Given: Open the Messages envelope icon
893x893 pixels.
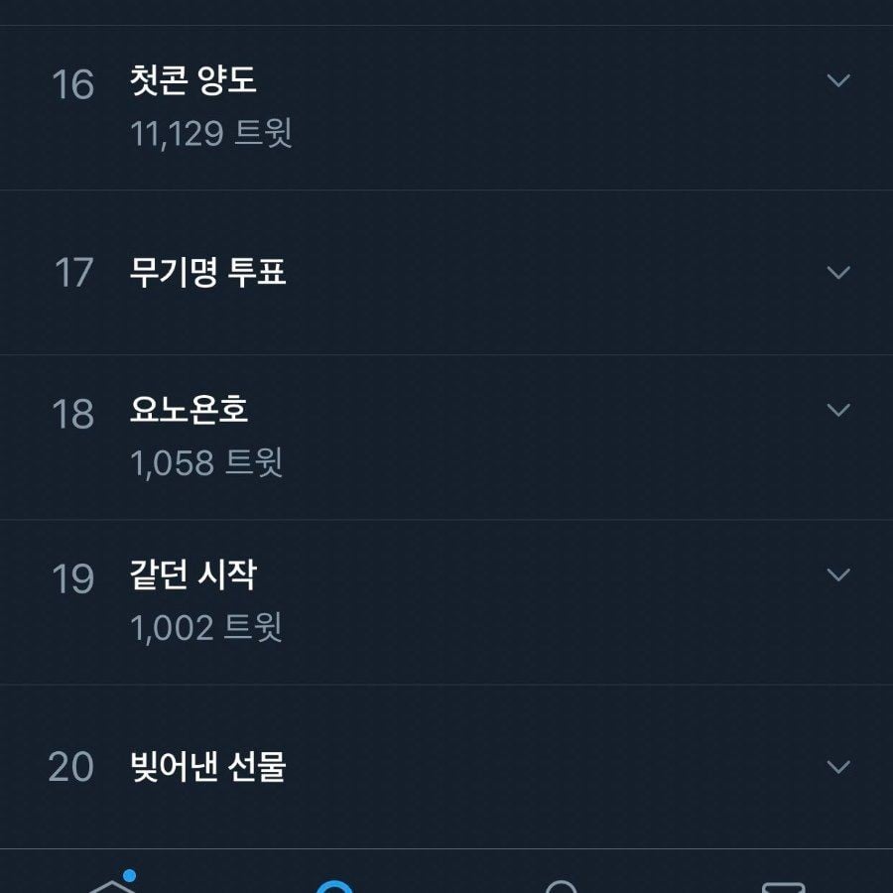Looking at the screenshot, I should [x=783, y=885].
